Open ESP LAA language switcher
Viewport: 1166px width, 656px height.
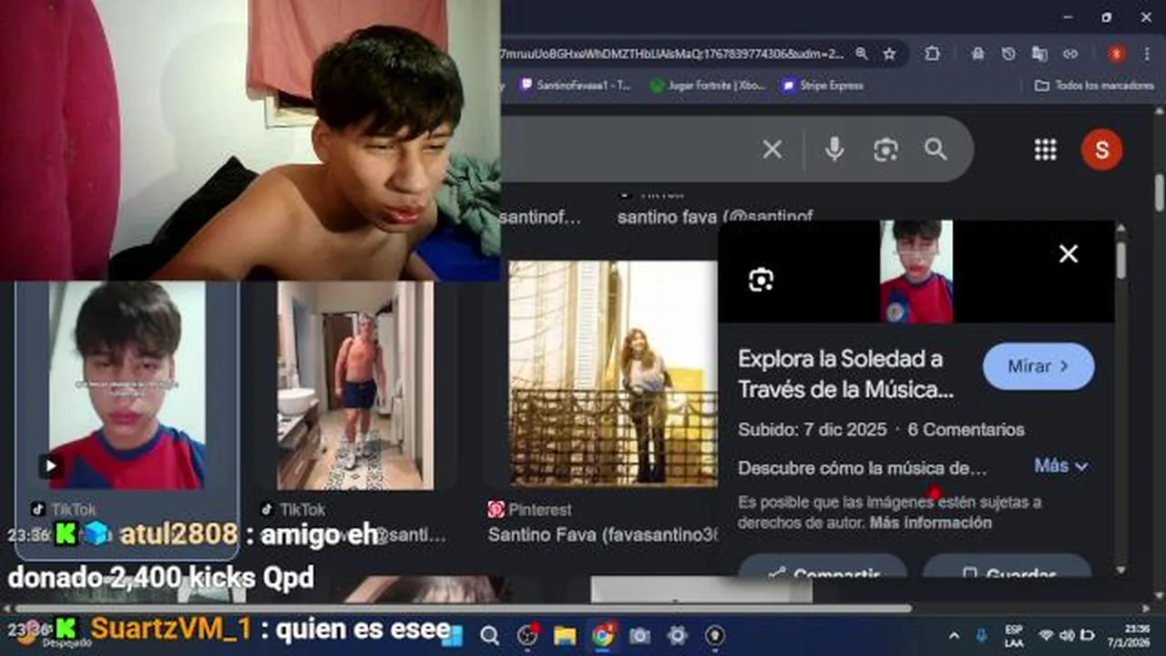pyautogui.click(x=1014, y=635)
